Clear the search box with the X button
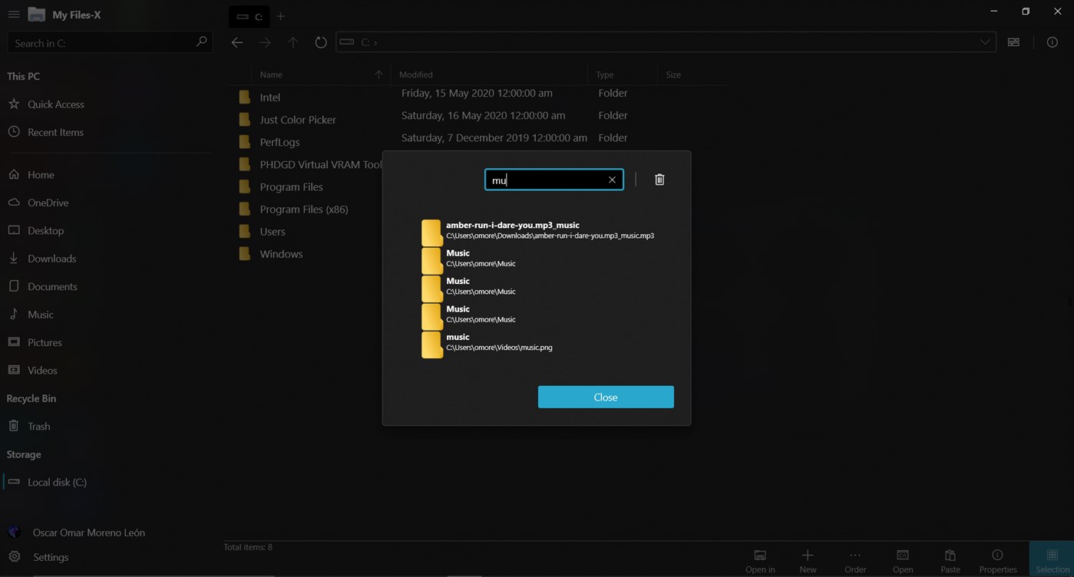This screenshot has height=577, width=1074. click(x=612, y=180)
